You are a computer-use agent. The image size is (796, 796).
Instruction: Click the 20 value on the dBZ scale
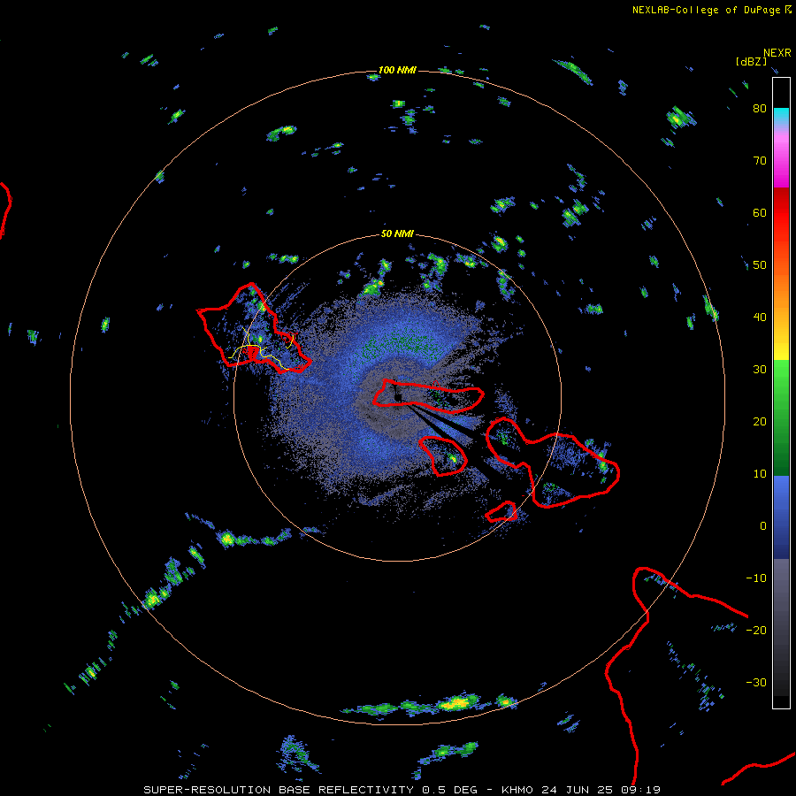tap(760, 422)
